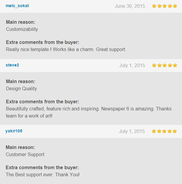The width and height of the screenshot is (182, 184).
Task: Click last star in steve2's rating
Action: coord(175,65)
